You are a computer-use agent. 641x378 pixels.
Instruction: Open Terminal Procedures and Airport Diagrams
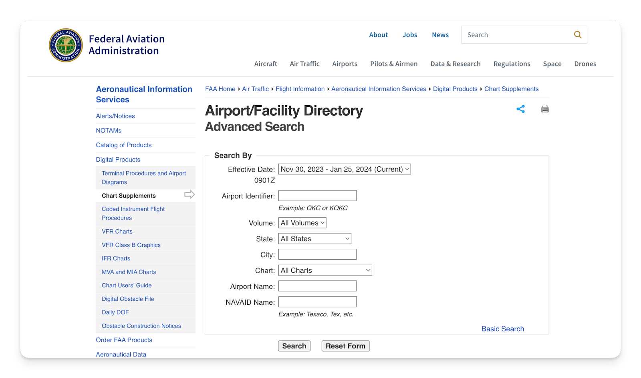click(x=144, y=178)
